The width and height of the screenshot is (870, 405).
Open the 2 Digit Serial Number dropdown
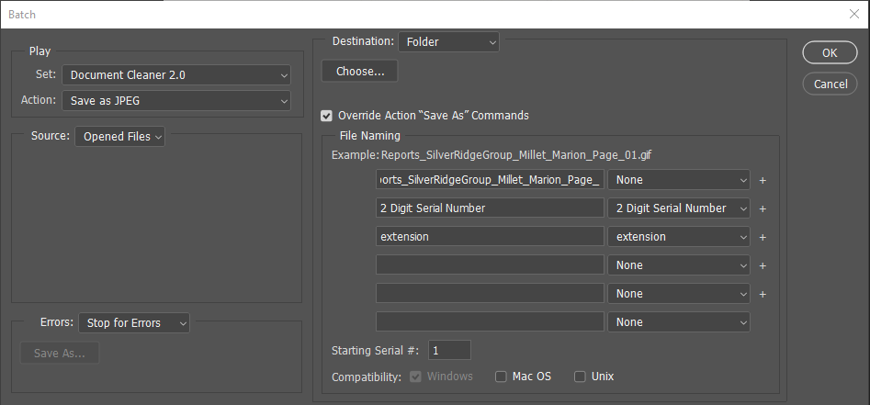click(678, 208)
